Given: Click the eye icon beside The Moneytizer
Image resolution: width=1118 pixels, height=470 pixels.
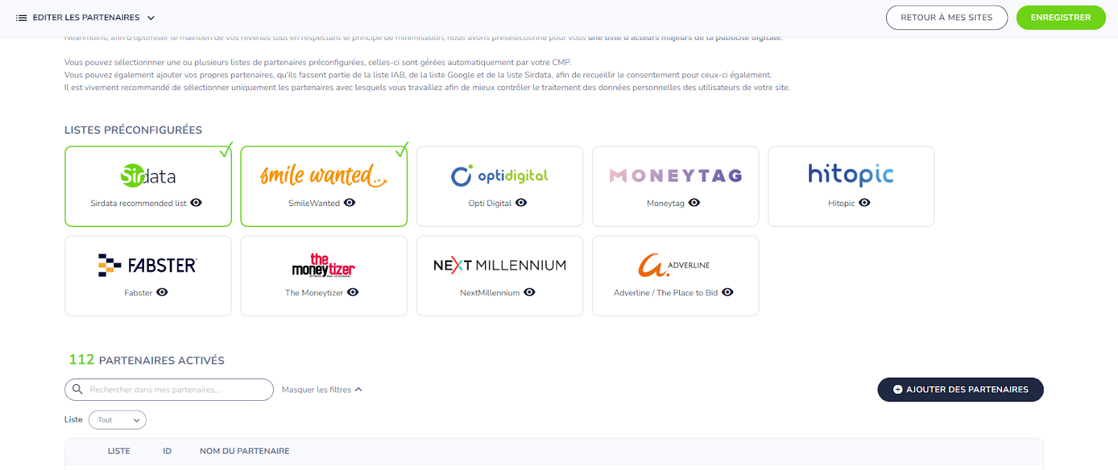Looking at the screenshot, I should pos(353,292).
